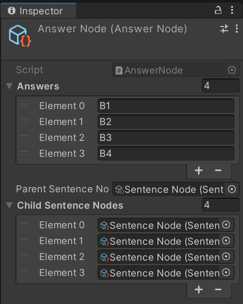The height and width of the screenshot is (304, 243).
Task: Open the component preset sliders icon
Action: pos(224,29)
